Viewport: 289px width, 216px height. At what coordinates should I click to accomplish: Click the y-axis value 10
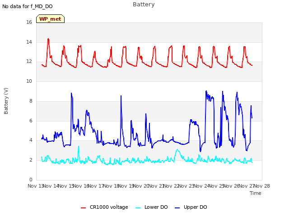coord(29,81)
